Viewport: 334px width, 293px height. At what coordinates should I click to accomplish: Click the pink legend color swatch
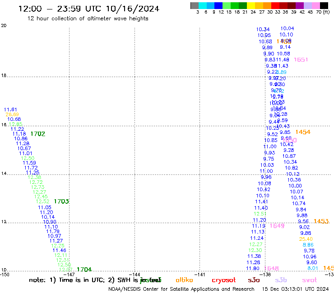click(316, 5)
